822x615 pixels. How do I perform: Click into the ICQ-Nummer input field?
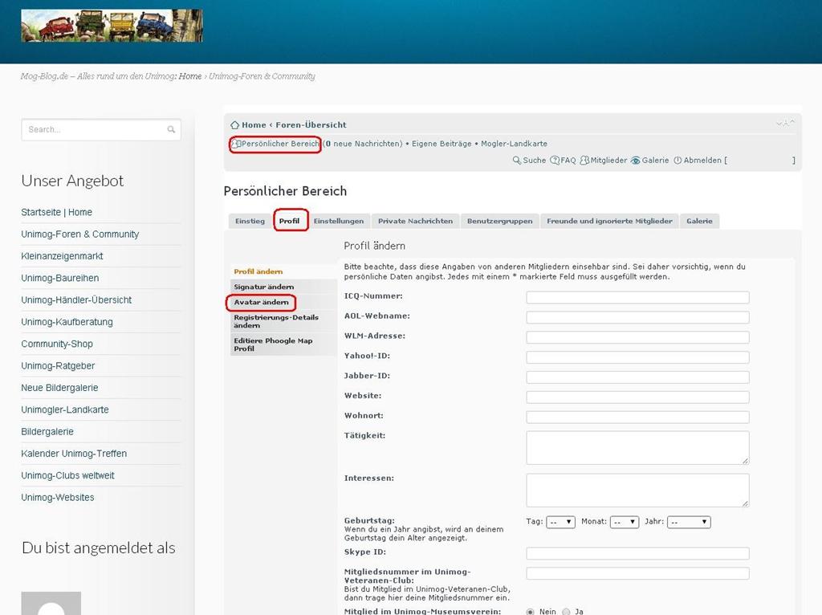click(637, 297)
